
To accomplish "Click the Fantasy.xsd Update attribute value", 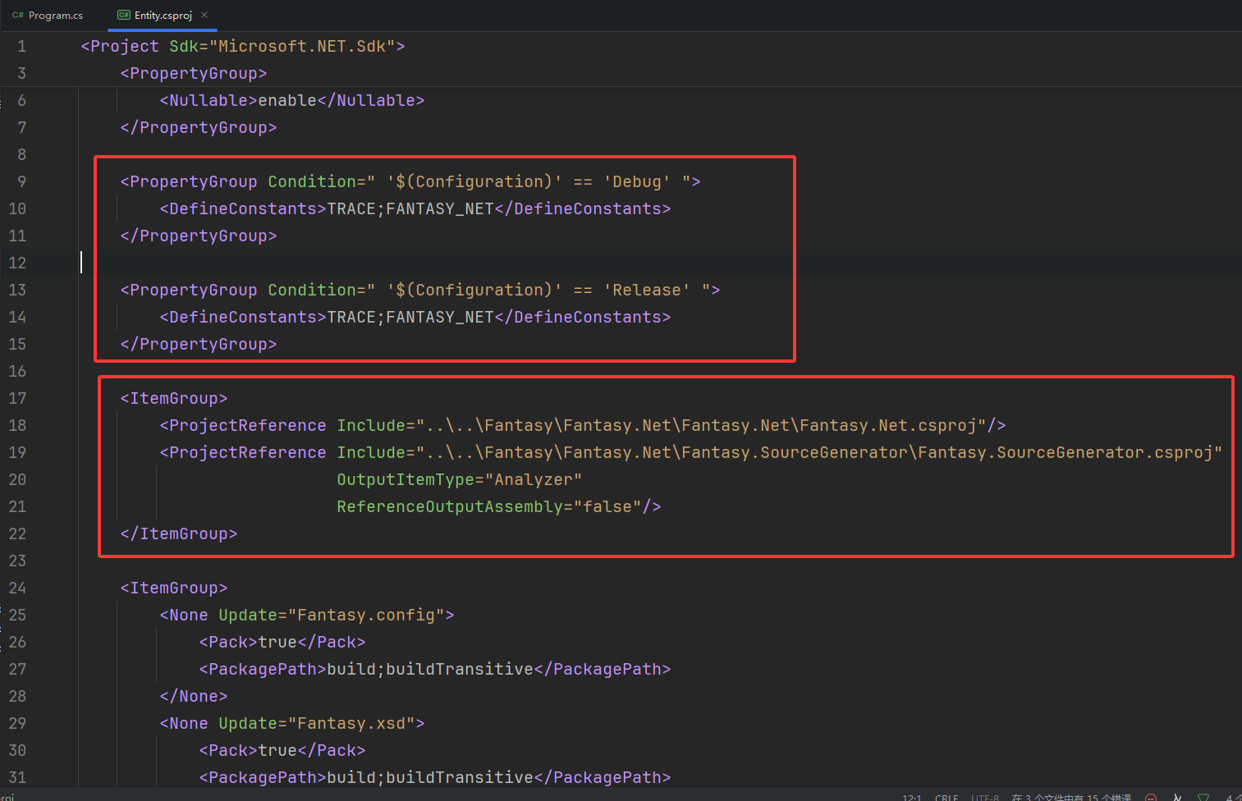I will coord(351,724).
